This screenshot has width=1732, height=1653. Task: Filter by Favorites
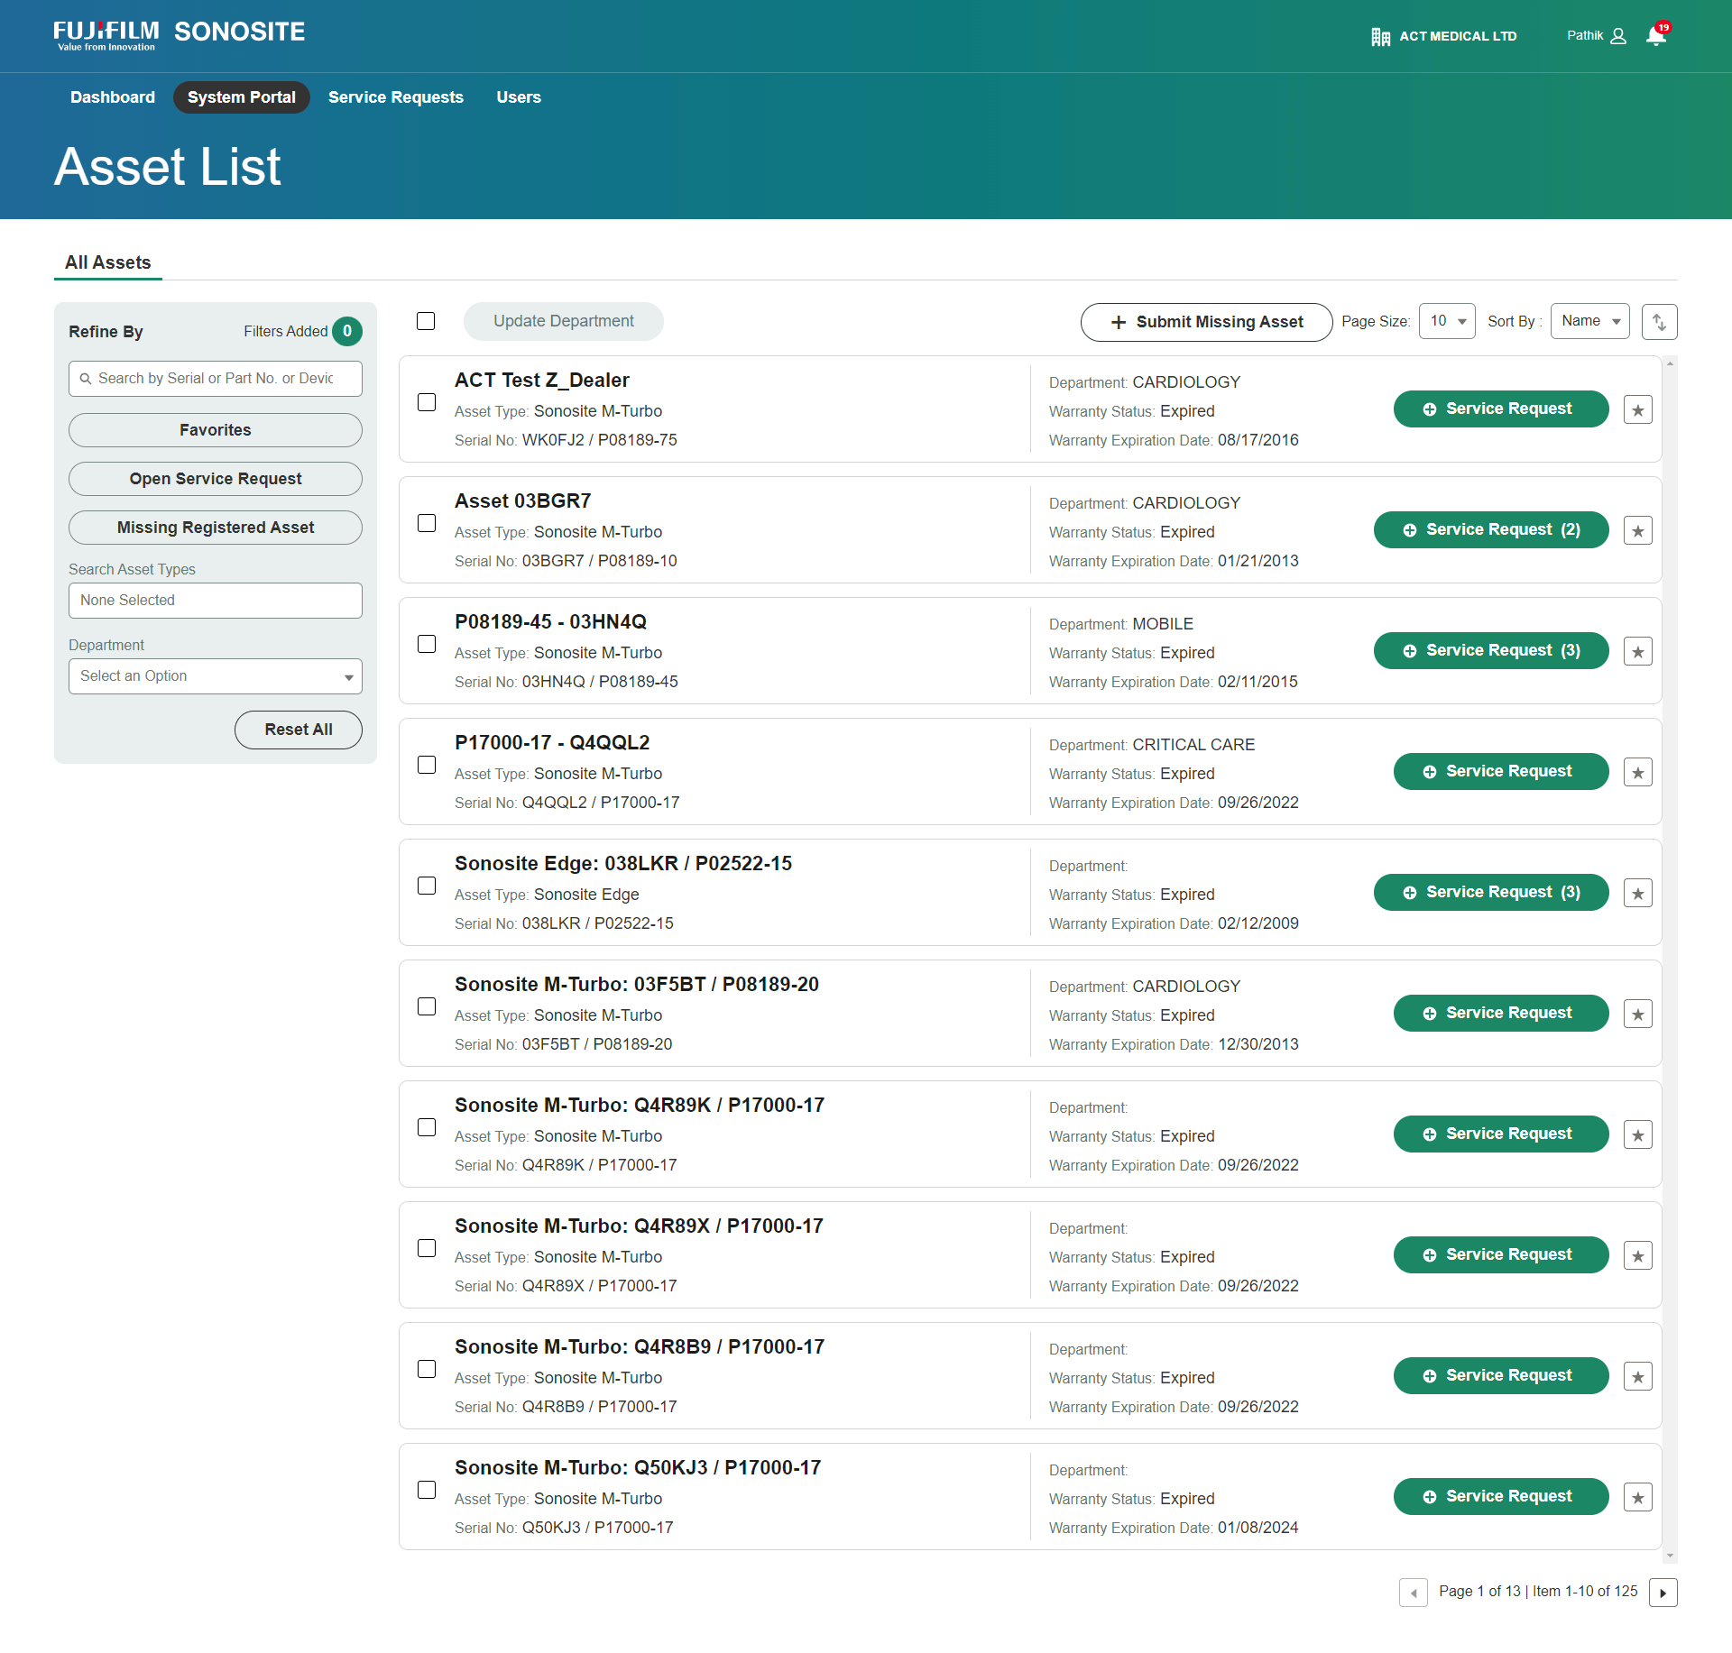click(216, 430)
